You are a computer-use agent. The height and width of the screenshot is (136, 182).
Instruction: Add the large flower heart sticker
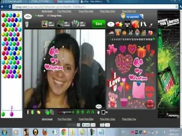[x=124, y=63]
